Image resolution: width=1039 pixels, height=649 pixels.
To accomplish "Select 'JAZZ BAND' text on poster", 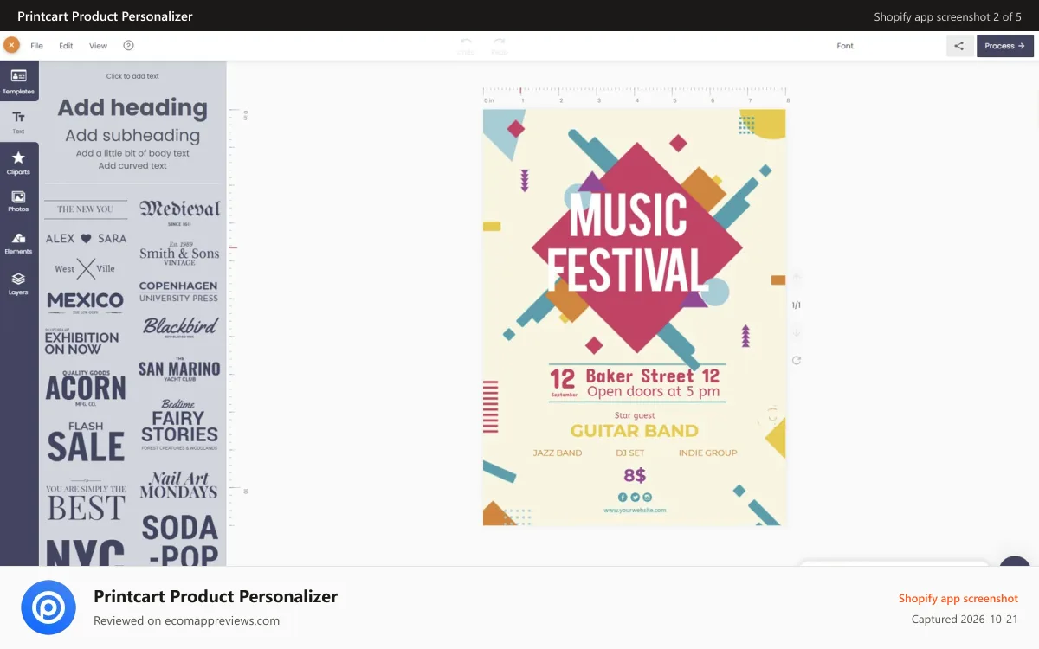I will [x=558, y=453].
